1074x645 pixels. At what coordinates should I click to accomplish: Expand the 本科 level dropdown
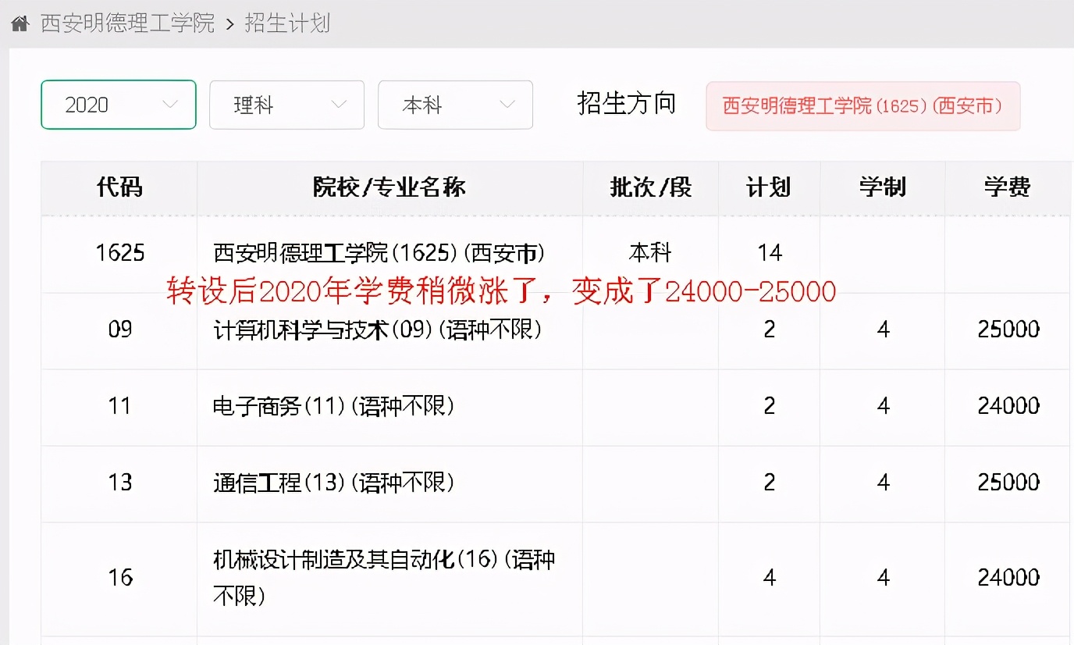455,105
